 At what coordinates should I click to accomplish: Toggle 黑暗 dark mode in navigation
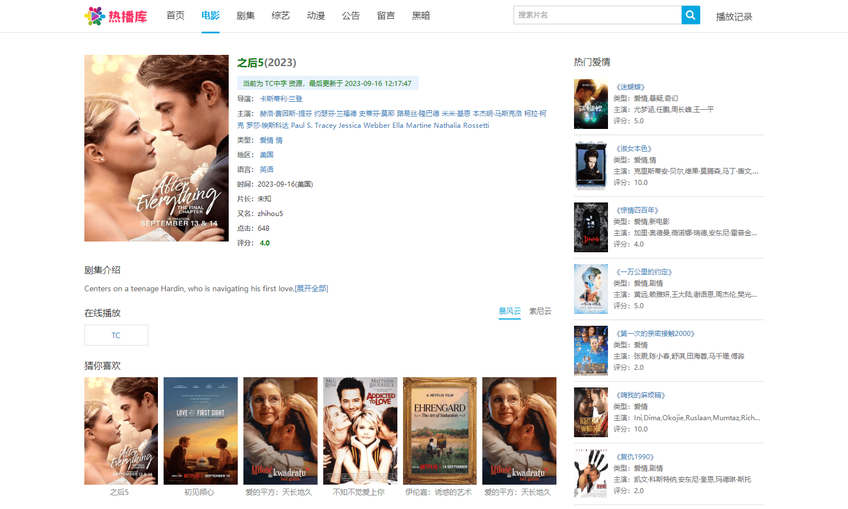pyautogui.click(x=421, y=16)
